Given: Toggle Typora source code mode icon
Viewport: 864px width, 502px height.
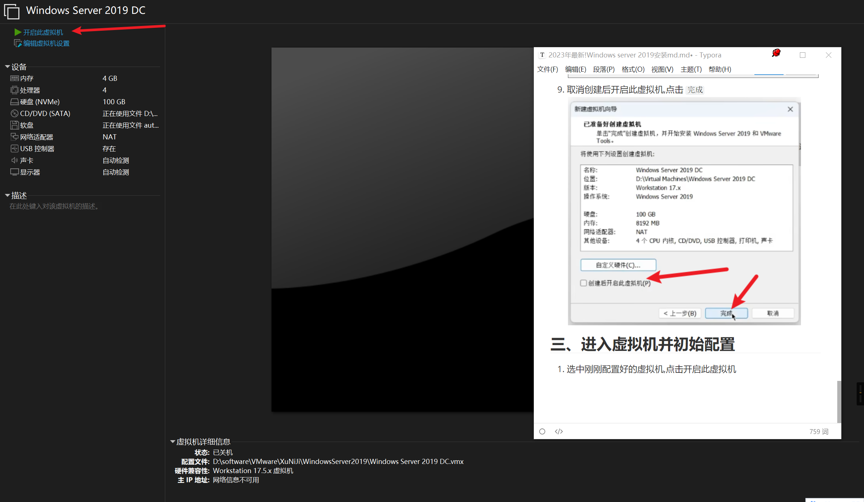Looking at the screenshot, I should pos(559,432).
